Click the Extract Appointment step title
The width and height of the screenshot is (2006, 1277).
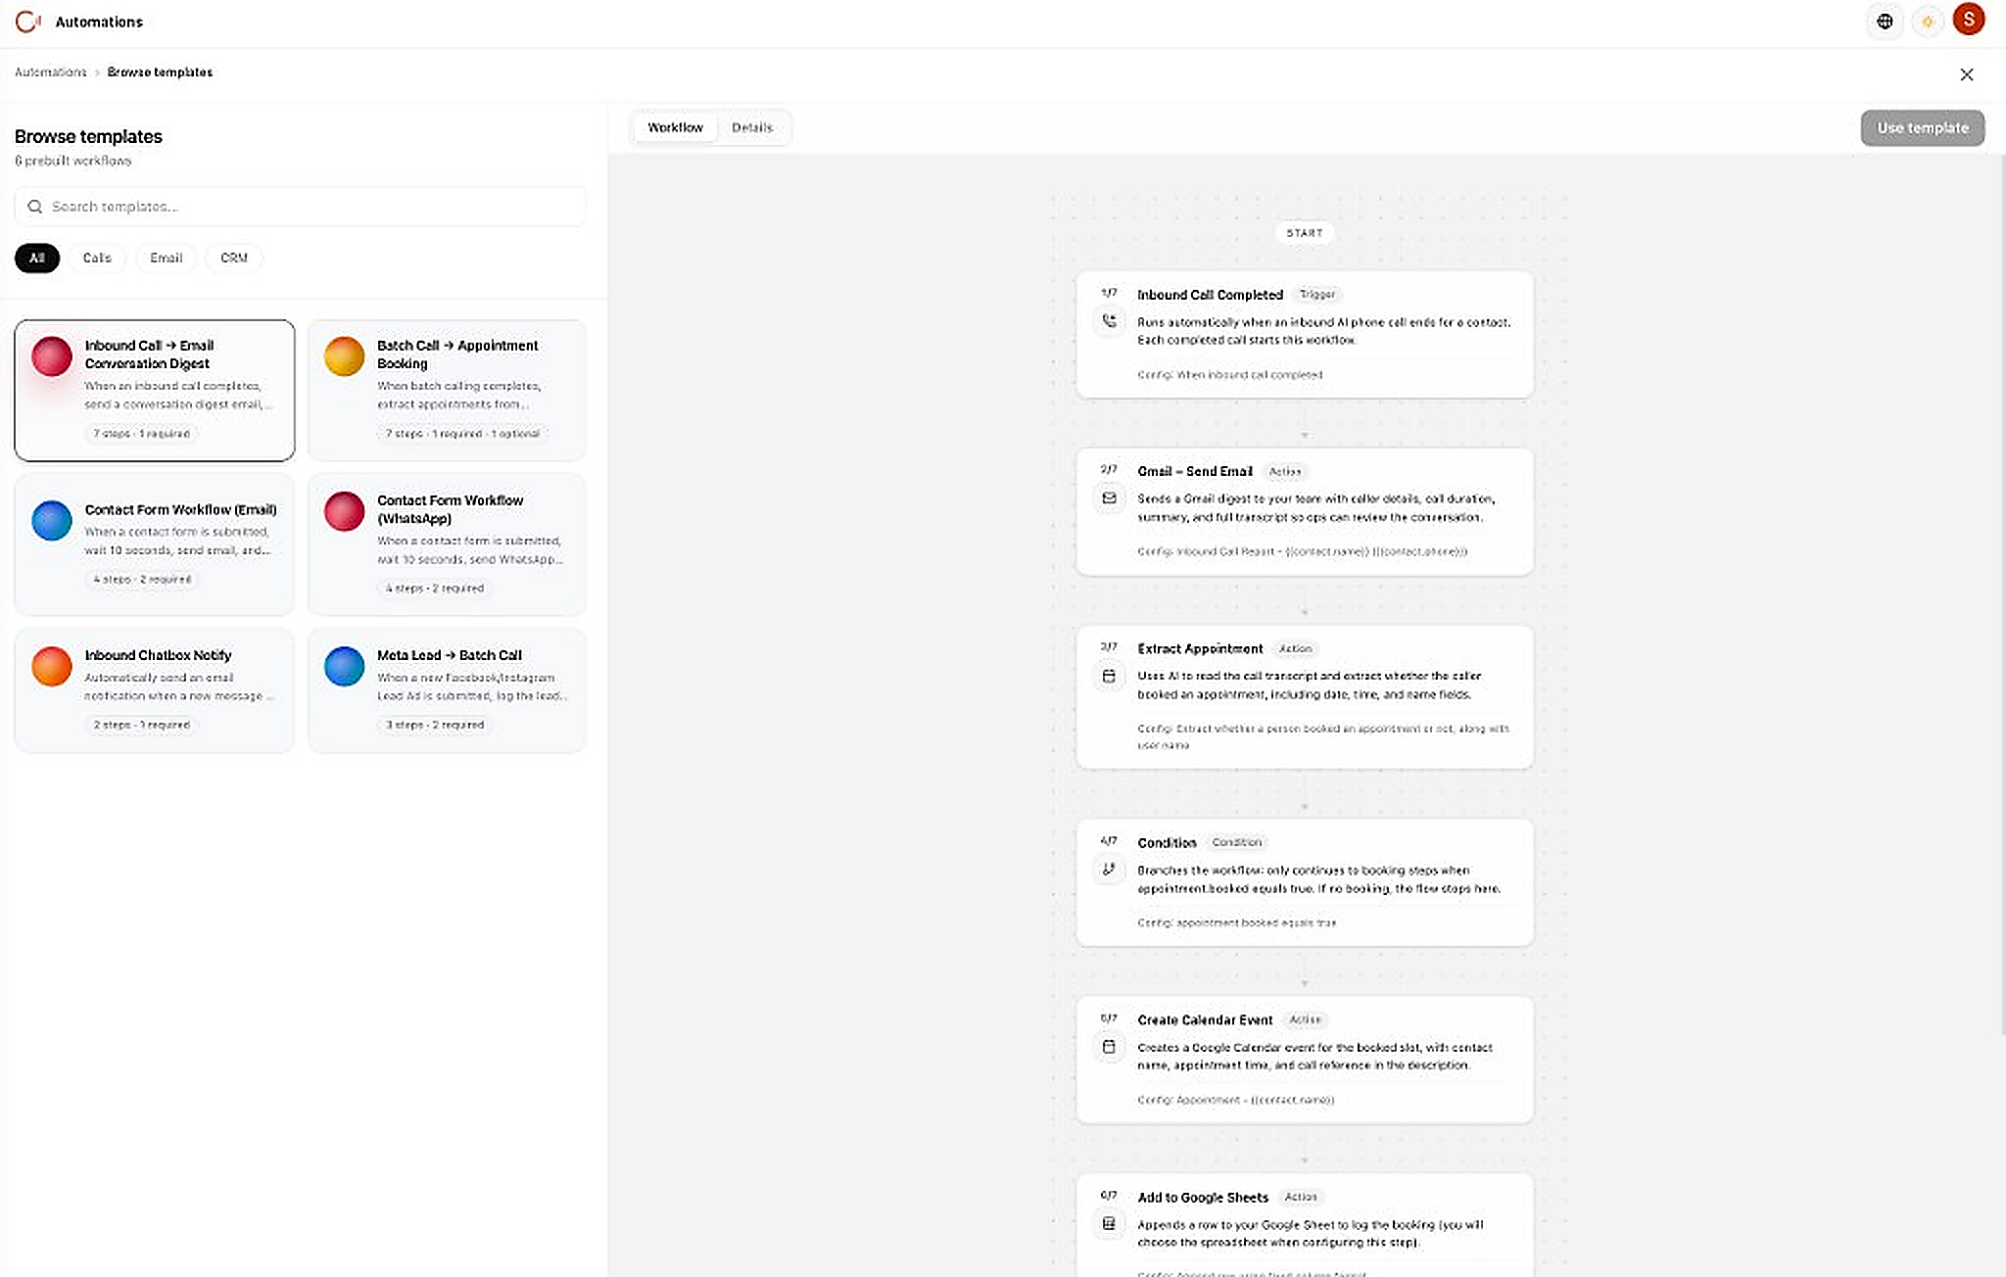(x=1200, y=649)
